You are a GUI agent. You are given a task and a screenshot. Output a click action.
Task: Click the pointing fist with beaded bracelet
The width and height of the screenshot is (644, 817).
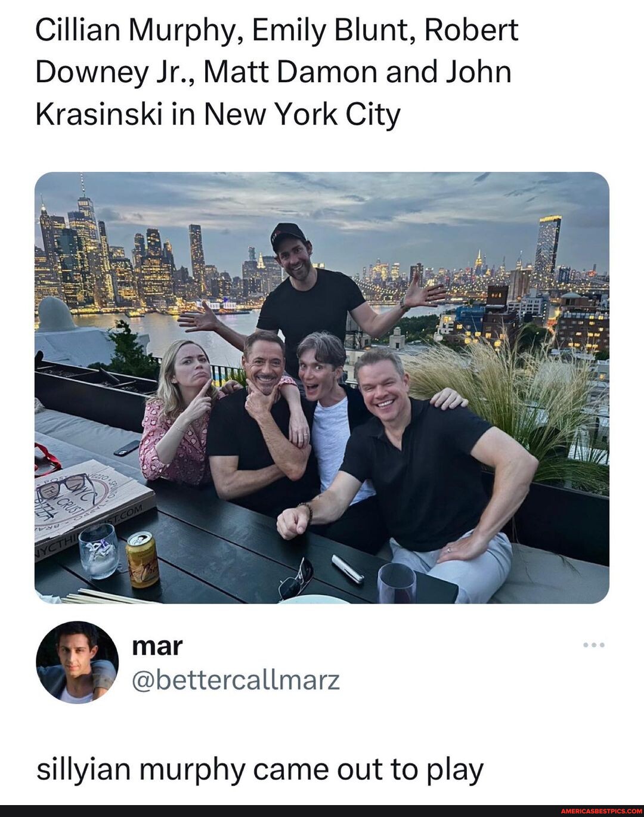point(294,520)
